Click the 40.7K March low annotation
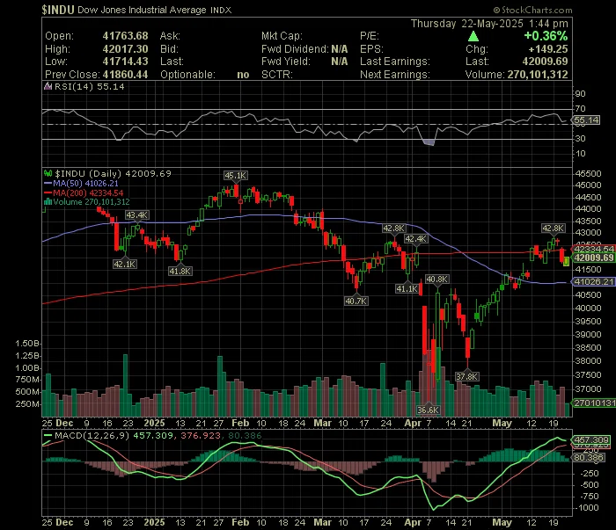 (356, 301)
